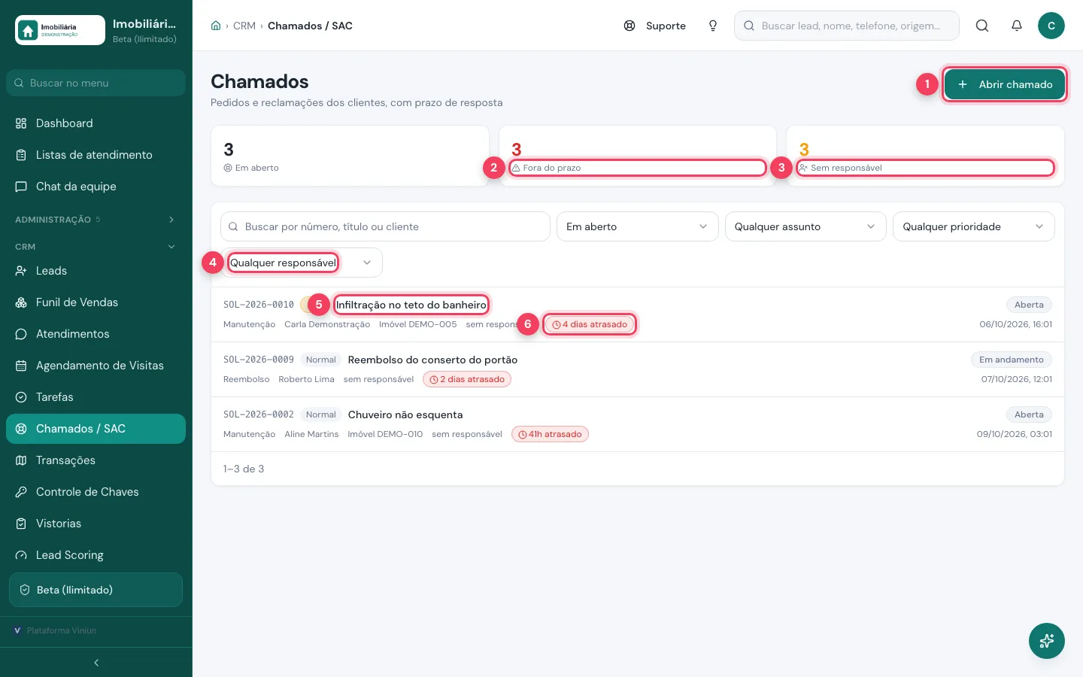Viewport: 1083px width, 677px height.
Task: Select Chamados / SAC menu item
Action: [96, 429]
